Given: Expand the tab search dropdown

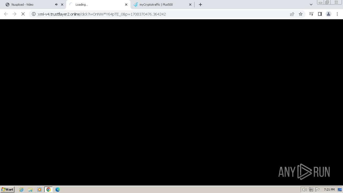Looking at the screenshot, I should [311, 5].
